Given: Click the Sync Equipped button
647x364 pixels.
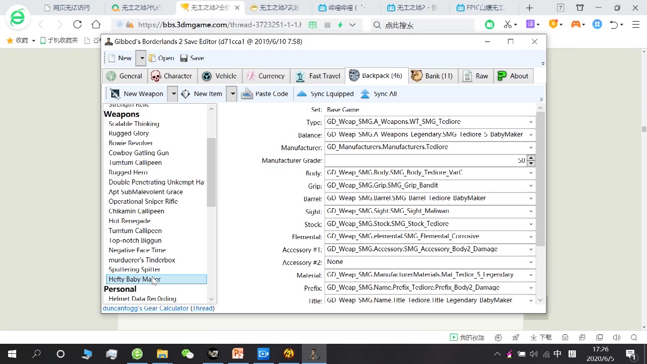Looking at the screenshot, I should coord(325,94).
